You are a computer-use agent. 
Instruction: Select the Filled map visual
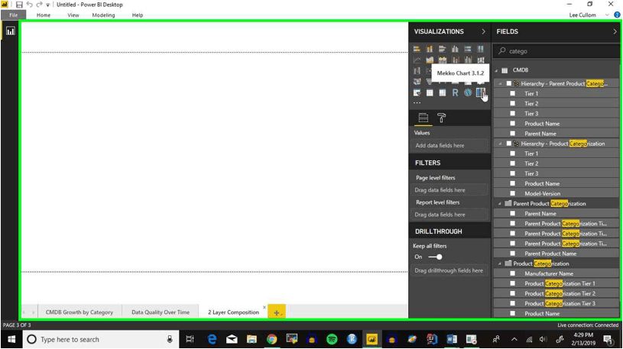417,82
